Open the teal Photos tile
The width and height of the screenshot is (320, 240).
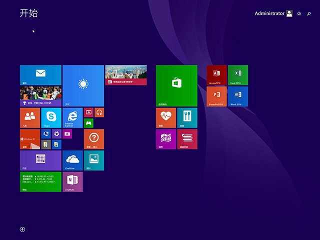(94, 160)
